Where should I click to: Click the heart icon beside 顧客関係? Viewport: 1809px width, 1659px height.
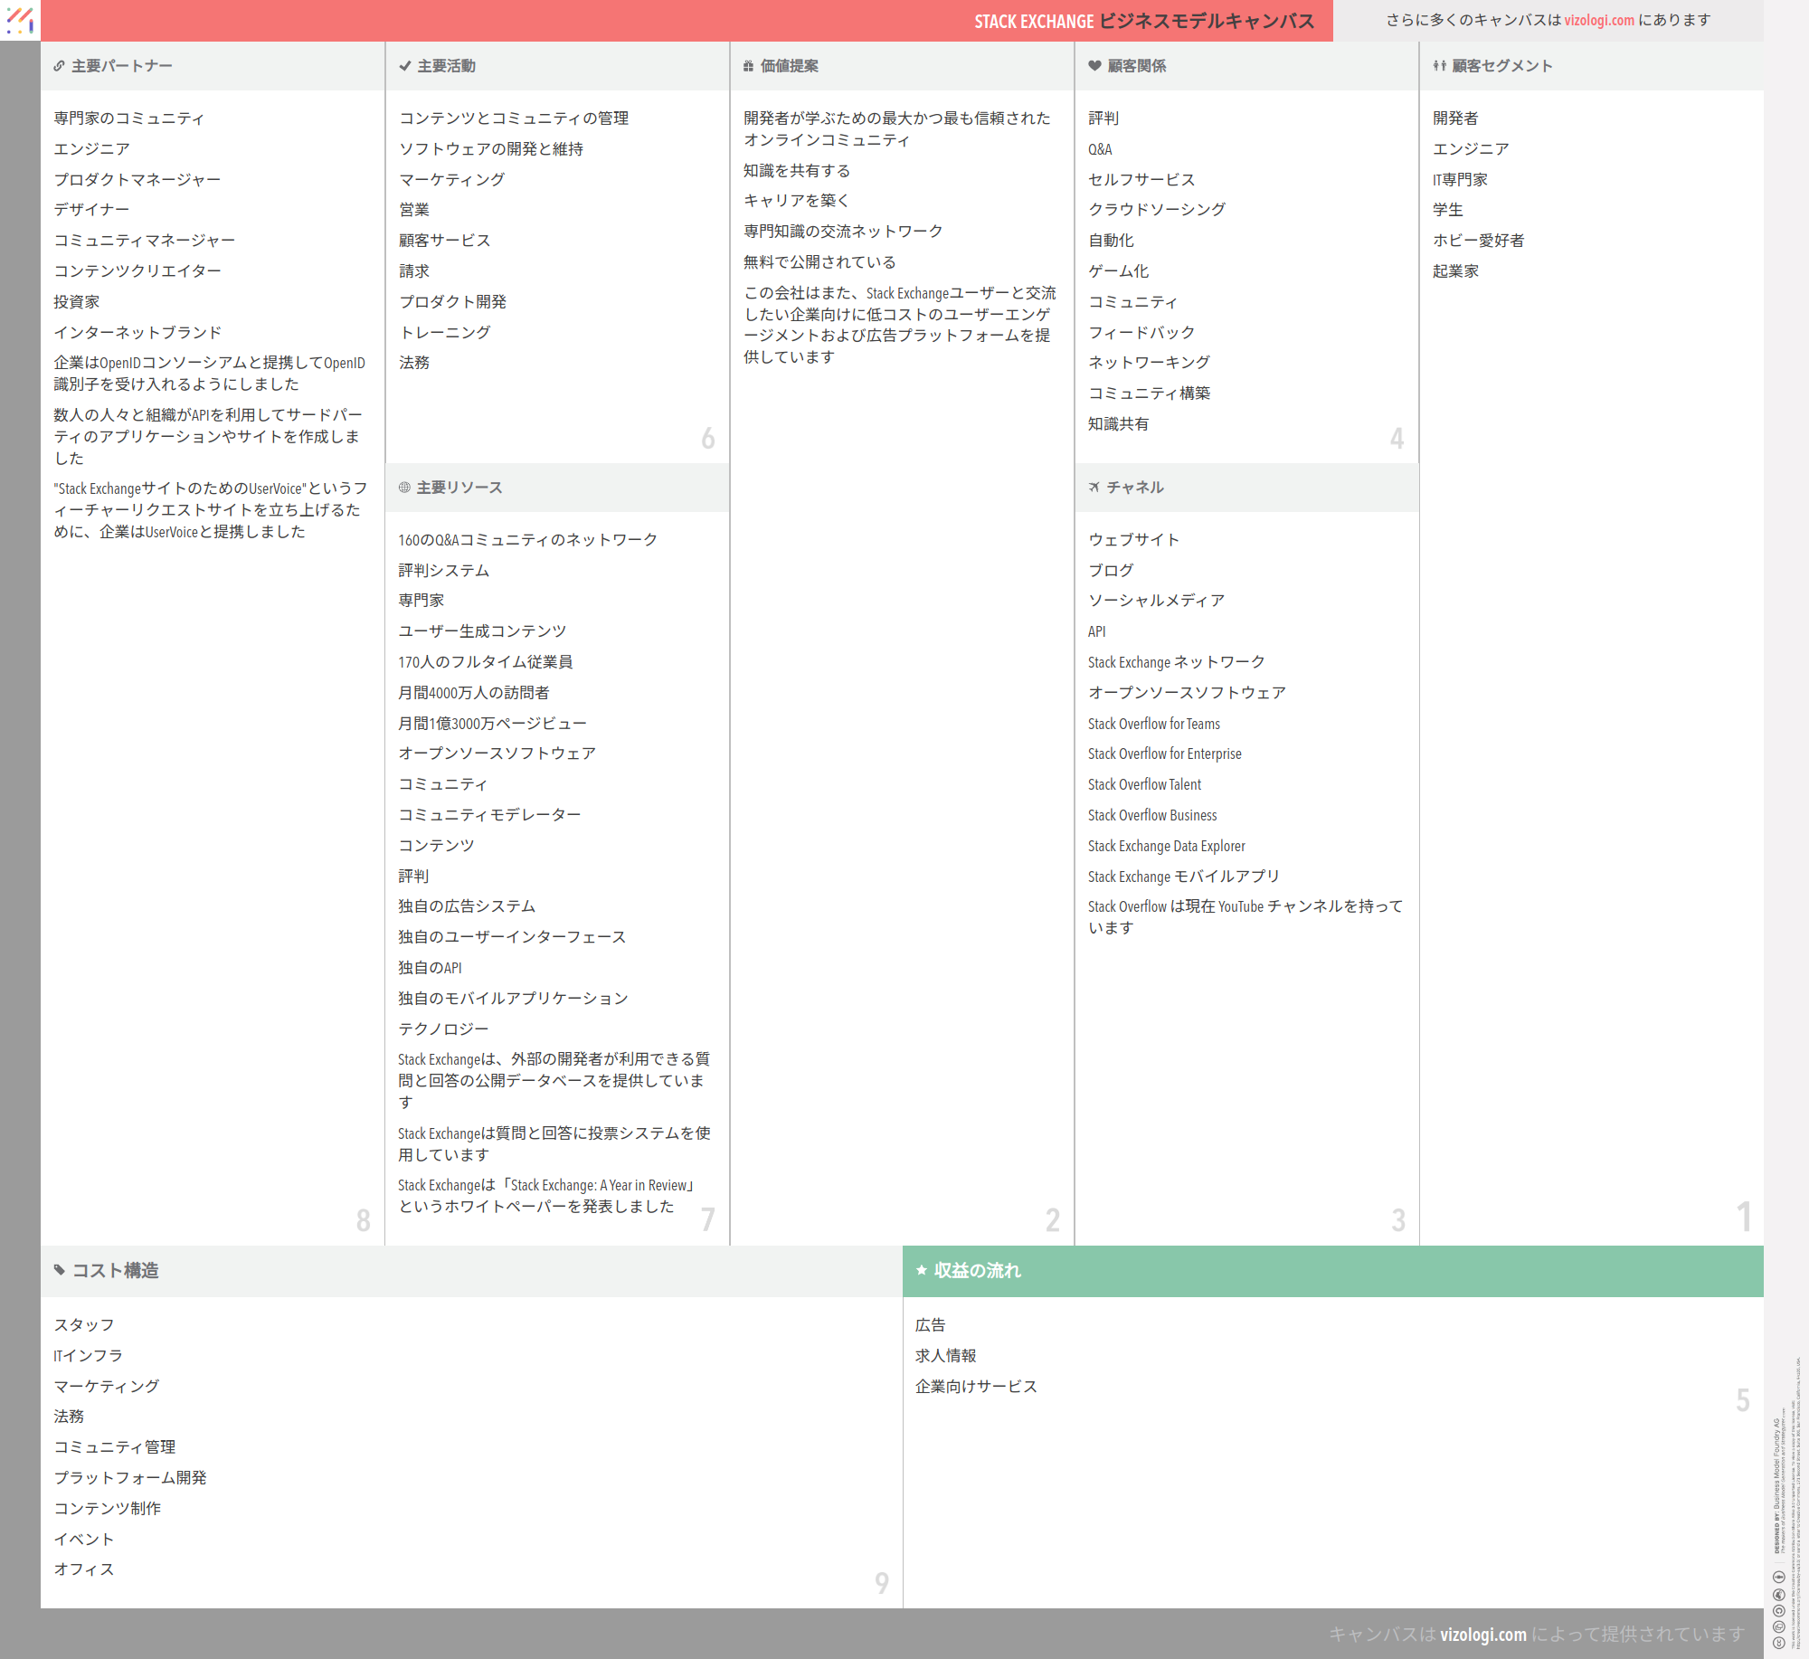[1094, 66]
